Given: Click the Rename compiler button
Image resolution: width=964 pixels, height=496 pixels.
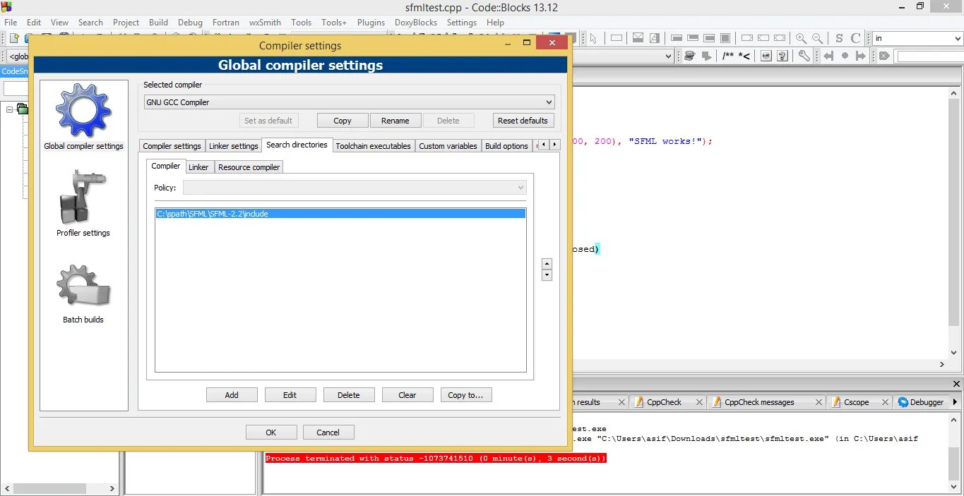Looking at the screenshot, I should click(x=395, y=121).
